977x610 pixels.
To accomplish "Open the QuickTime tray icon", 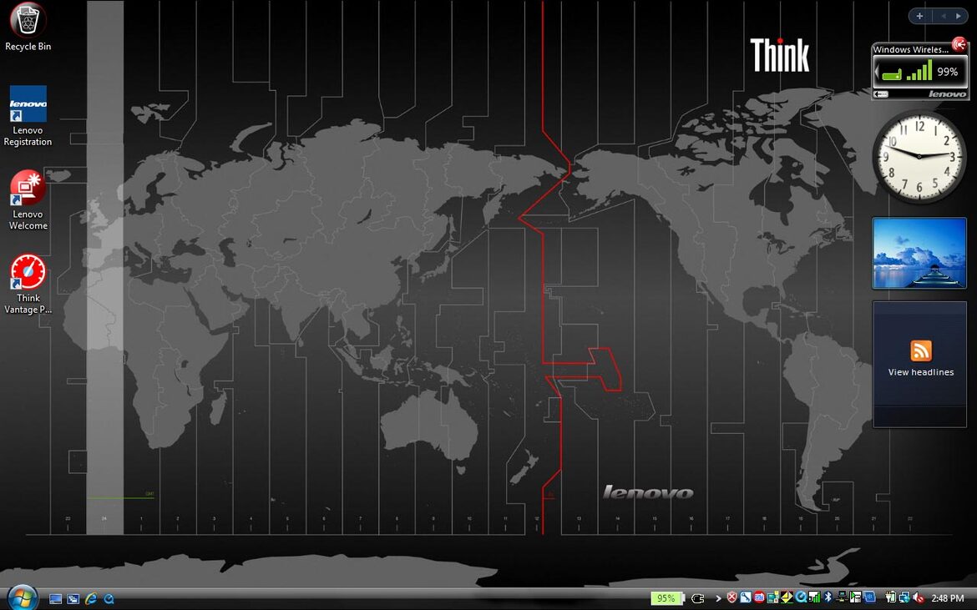I will coord(802,598).
